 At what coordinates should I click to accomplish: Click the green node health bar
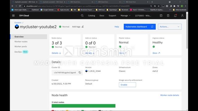click(x=84, y=106)
